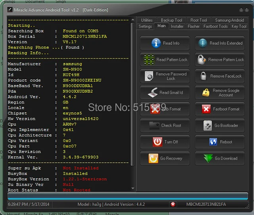Click the box serial MBCM120713NB21FA in status bar

[206, 204]
